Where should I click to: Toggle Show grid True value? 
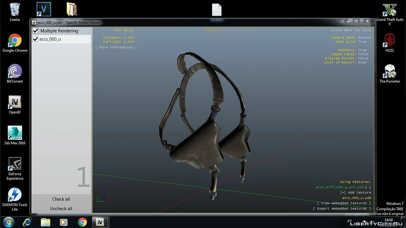coord(362,42)
